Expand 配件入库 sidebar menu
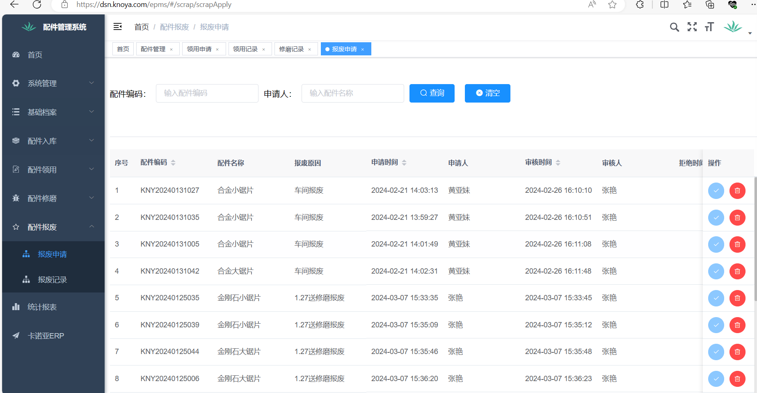The width and height of the screenshot is (757, 393). click(x=53, y=141)
